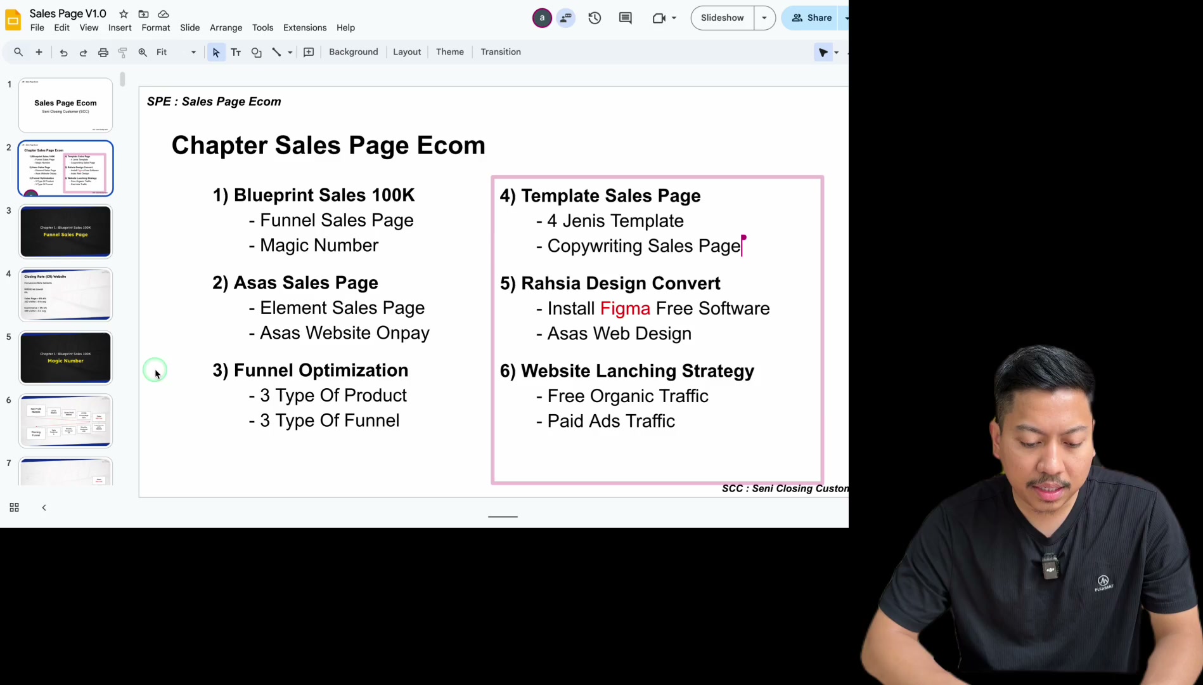This screenshot has height=685, width=1203.
Task: Select the shape tool
Action: click(x=256, y=53)
